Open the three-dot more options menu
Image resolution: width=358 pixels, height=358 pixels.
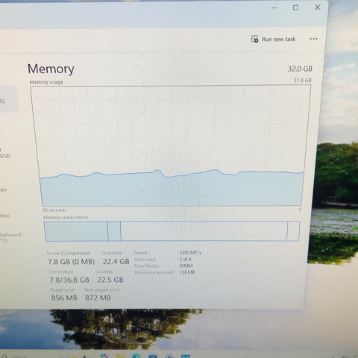point(313,39)
